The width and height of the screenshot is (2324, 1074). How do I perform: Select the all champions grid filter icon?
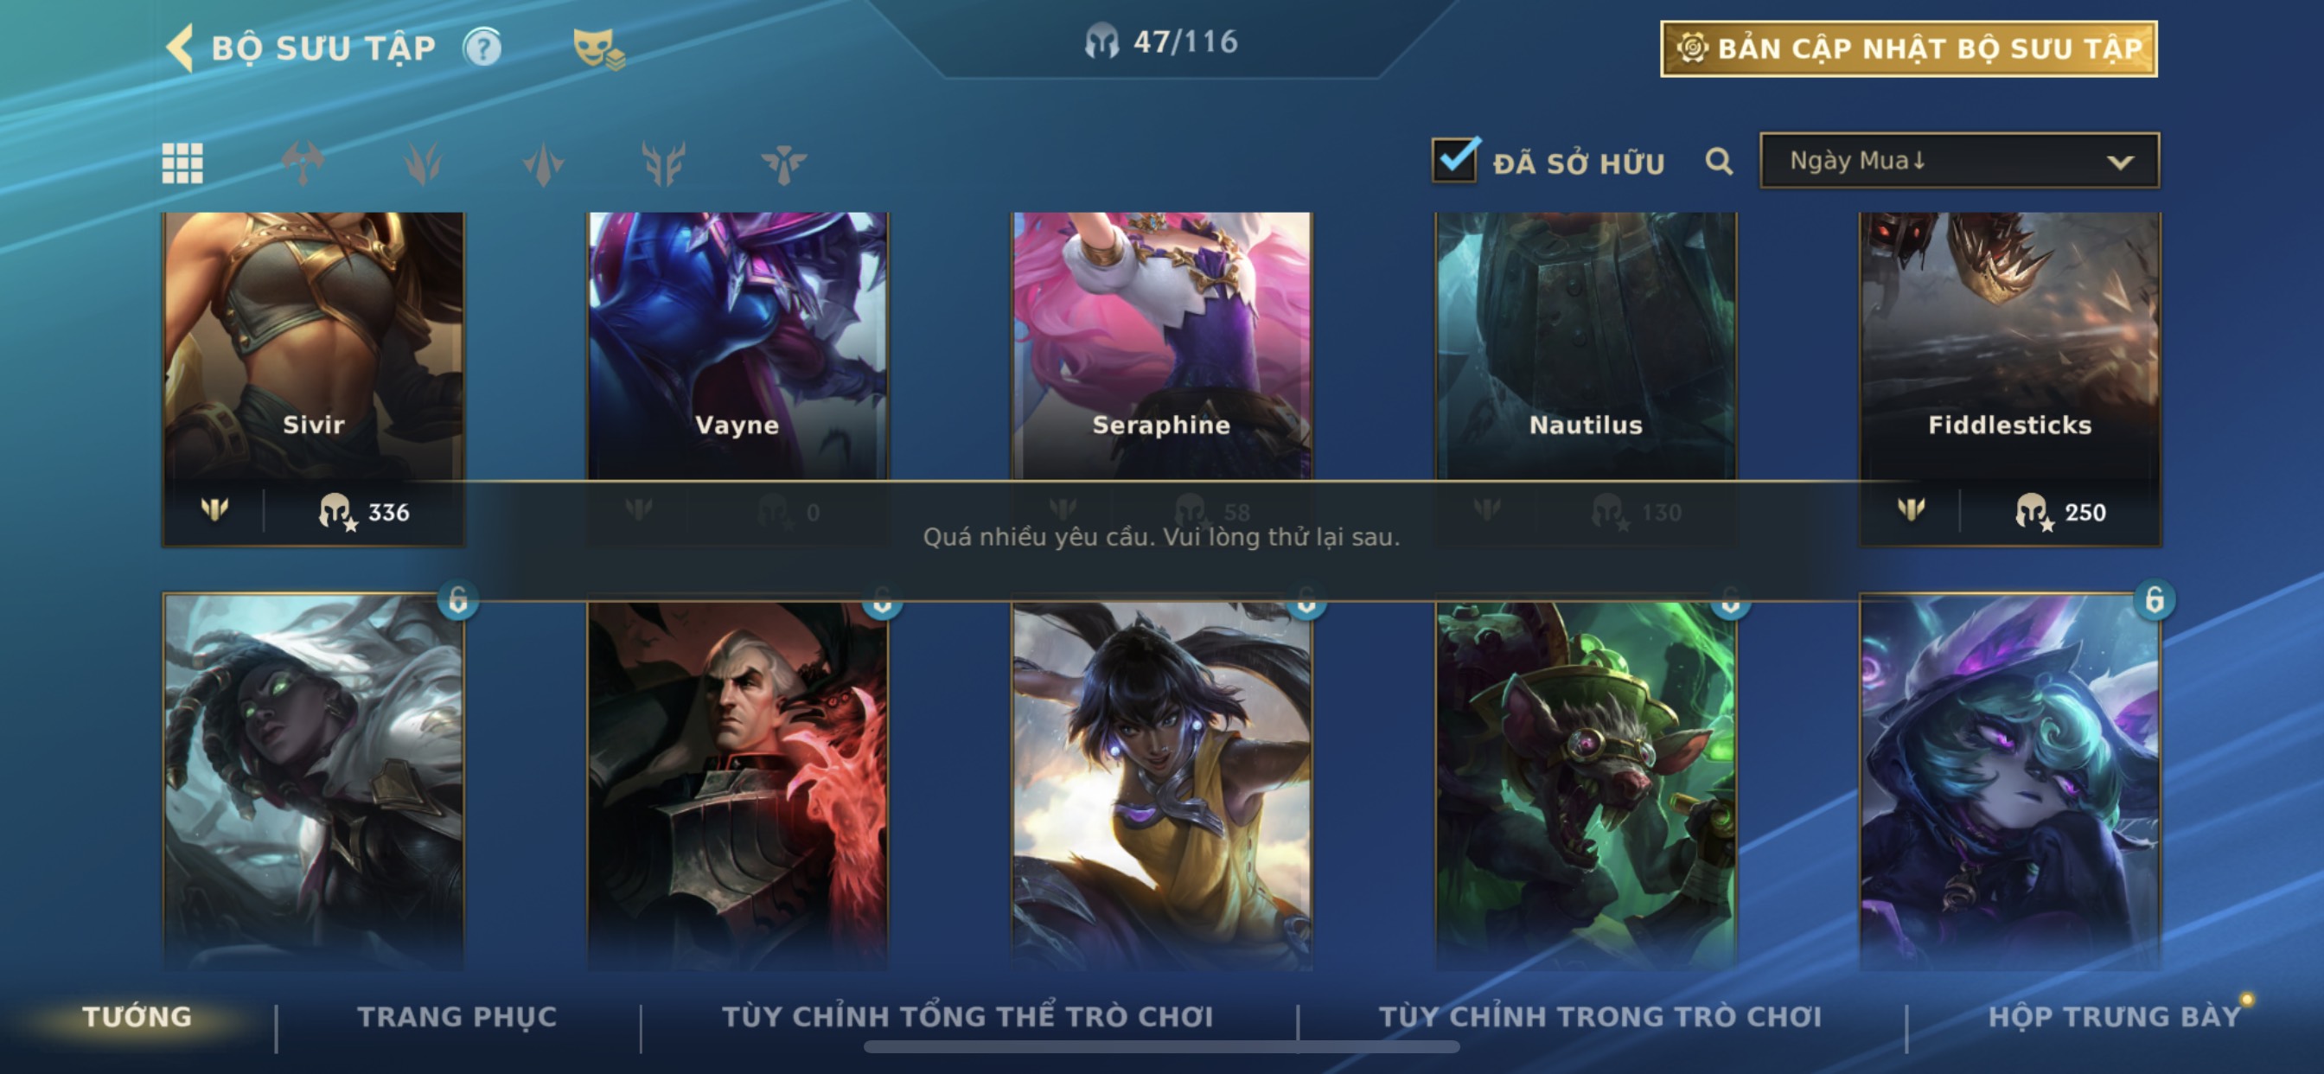(x=182, y=163)
